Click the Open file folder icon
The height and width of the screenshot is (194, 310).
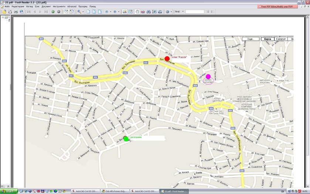4,12
